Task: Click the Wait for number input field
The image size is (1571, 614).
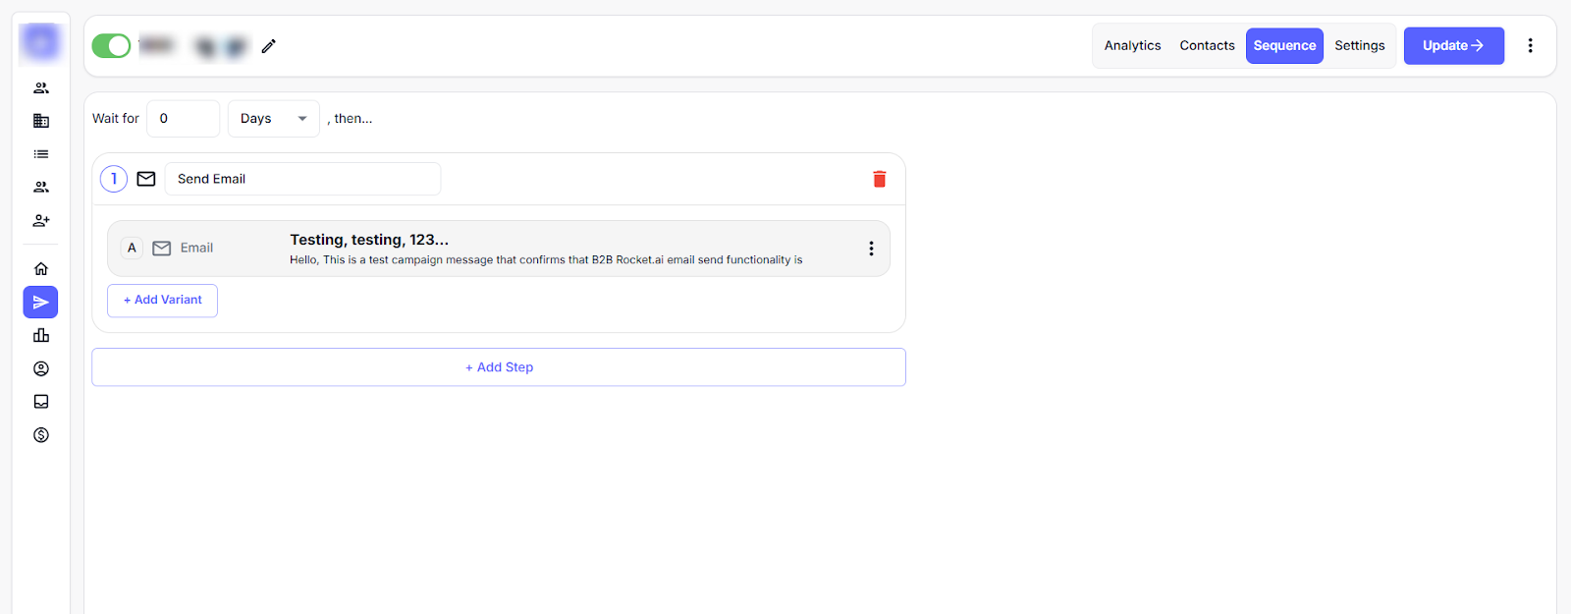Action: (183, 119)
